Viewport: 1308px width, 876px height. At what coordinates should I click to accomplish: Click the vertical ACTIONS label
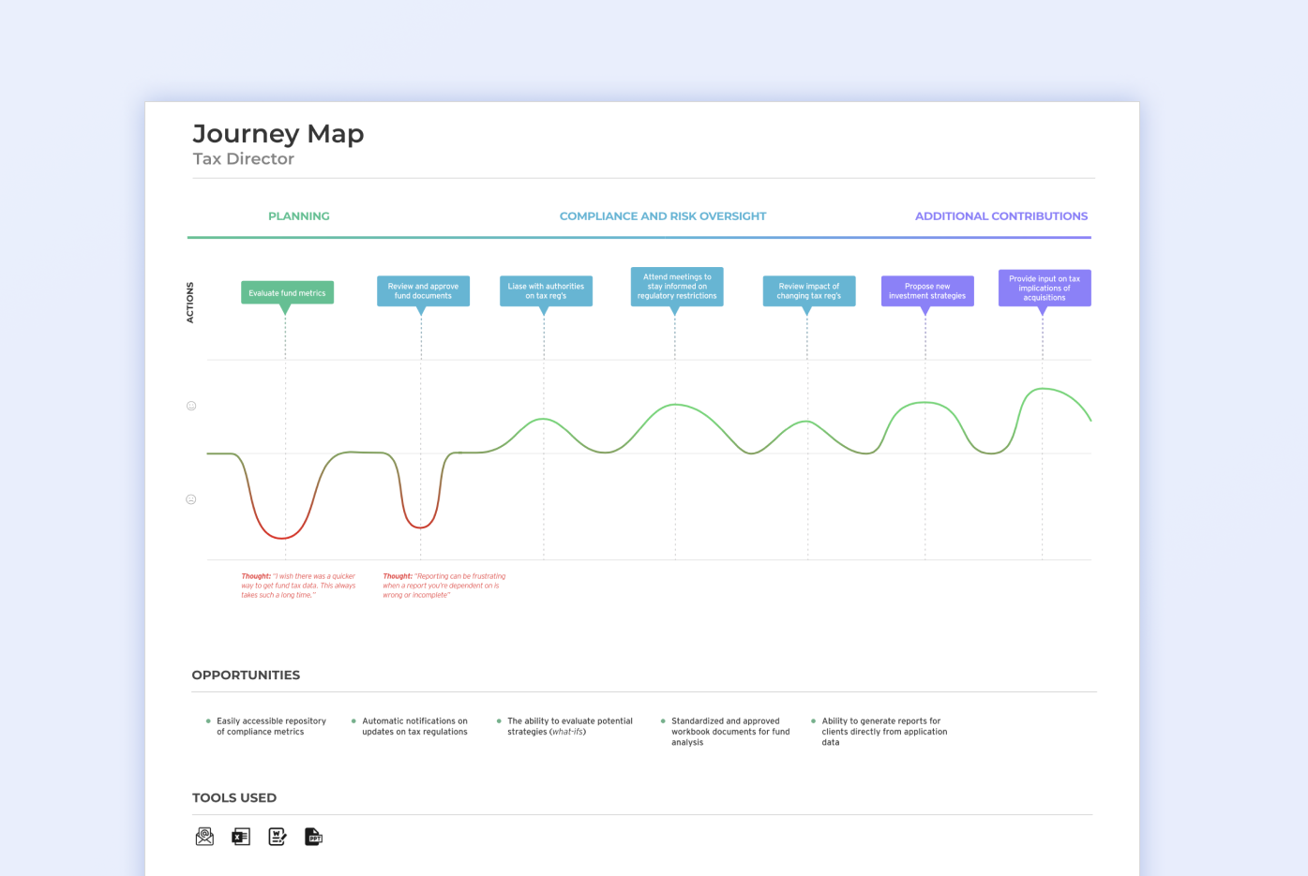190,303
